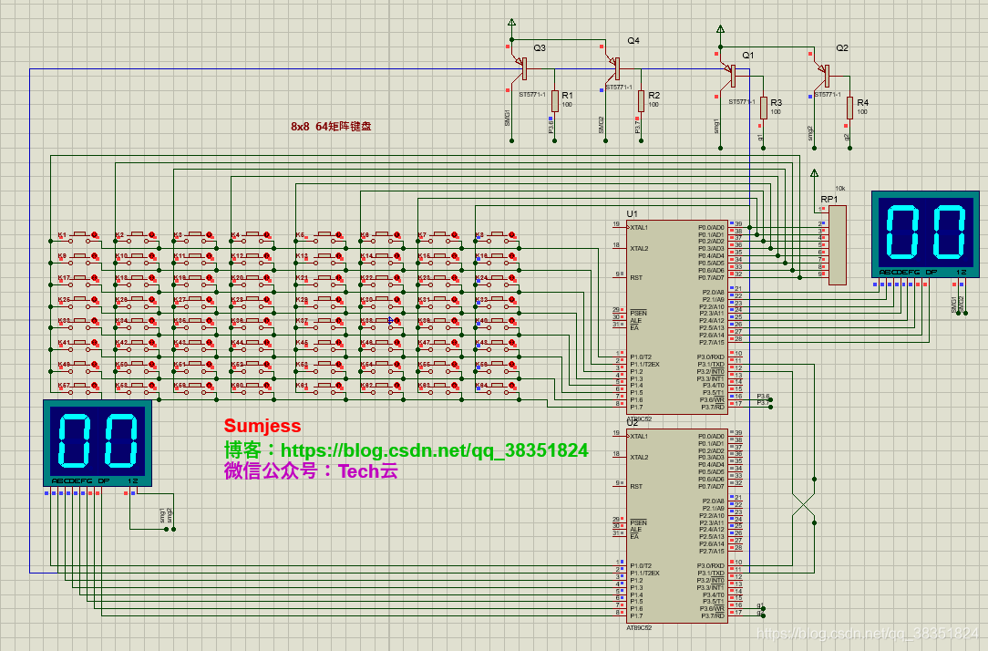Select resistor R4 body

(x=849, y=108)
